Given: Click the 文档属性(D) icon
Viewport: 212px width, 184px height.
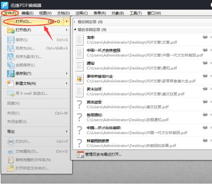Looking at the screenshot, I should coord(11,151).
